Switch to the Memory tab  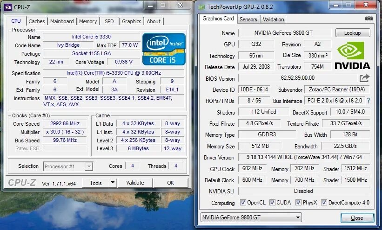click(x=88, y=21)
